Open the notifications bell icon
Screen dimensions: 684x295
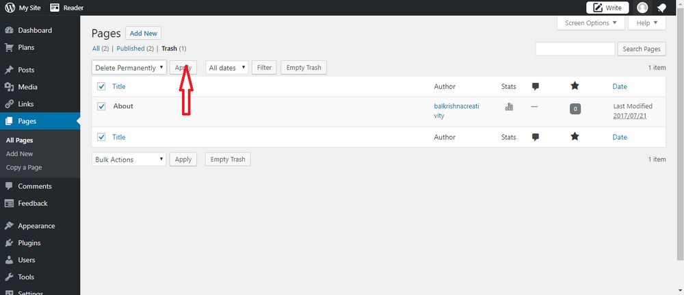point(661,8)
